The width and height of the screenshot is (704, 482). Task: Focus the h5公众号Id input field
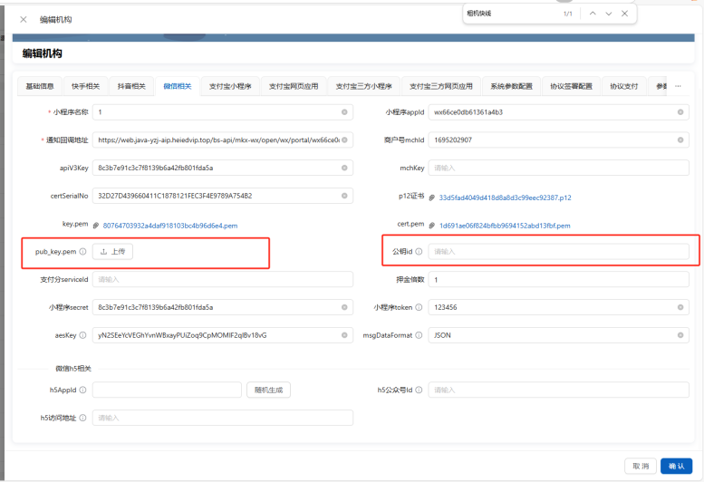pyautogui.click(x=558, y=390)
